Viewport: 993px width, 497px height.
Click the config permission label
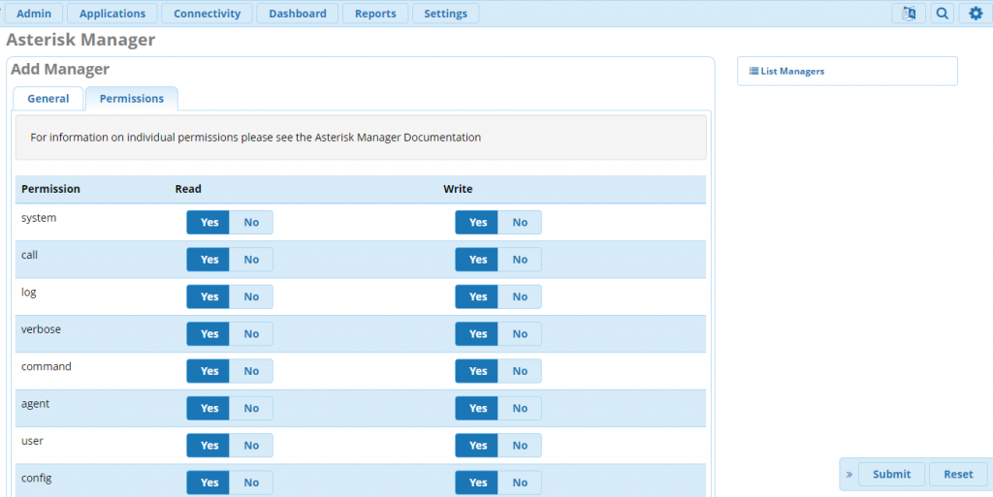(x=36, y=479)
